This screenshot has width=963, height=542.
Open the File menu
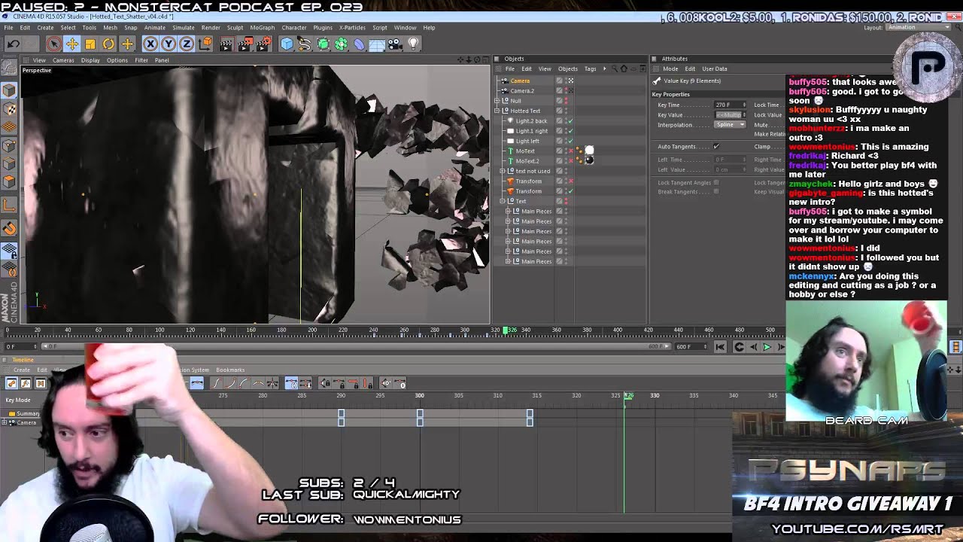pyautogui.click(x=8, y=28)
